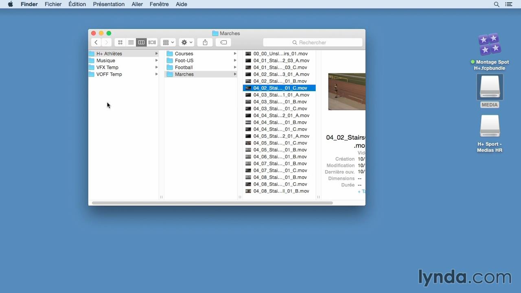Screen dimensions: 521x293
Task: Click the stadium video preview thumbnail
Action: click(x=347, y=92)
